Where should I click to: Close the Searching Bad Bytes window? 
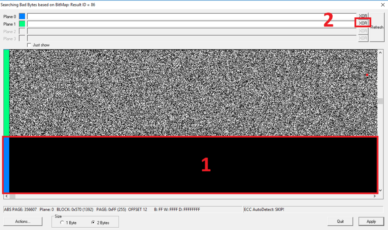[383, 5]
